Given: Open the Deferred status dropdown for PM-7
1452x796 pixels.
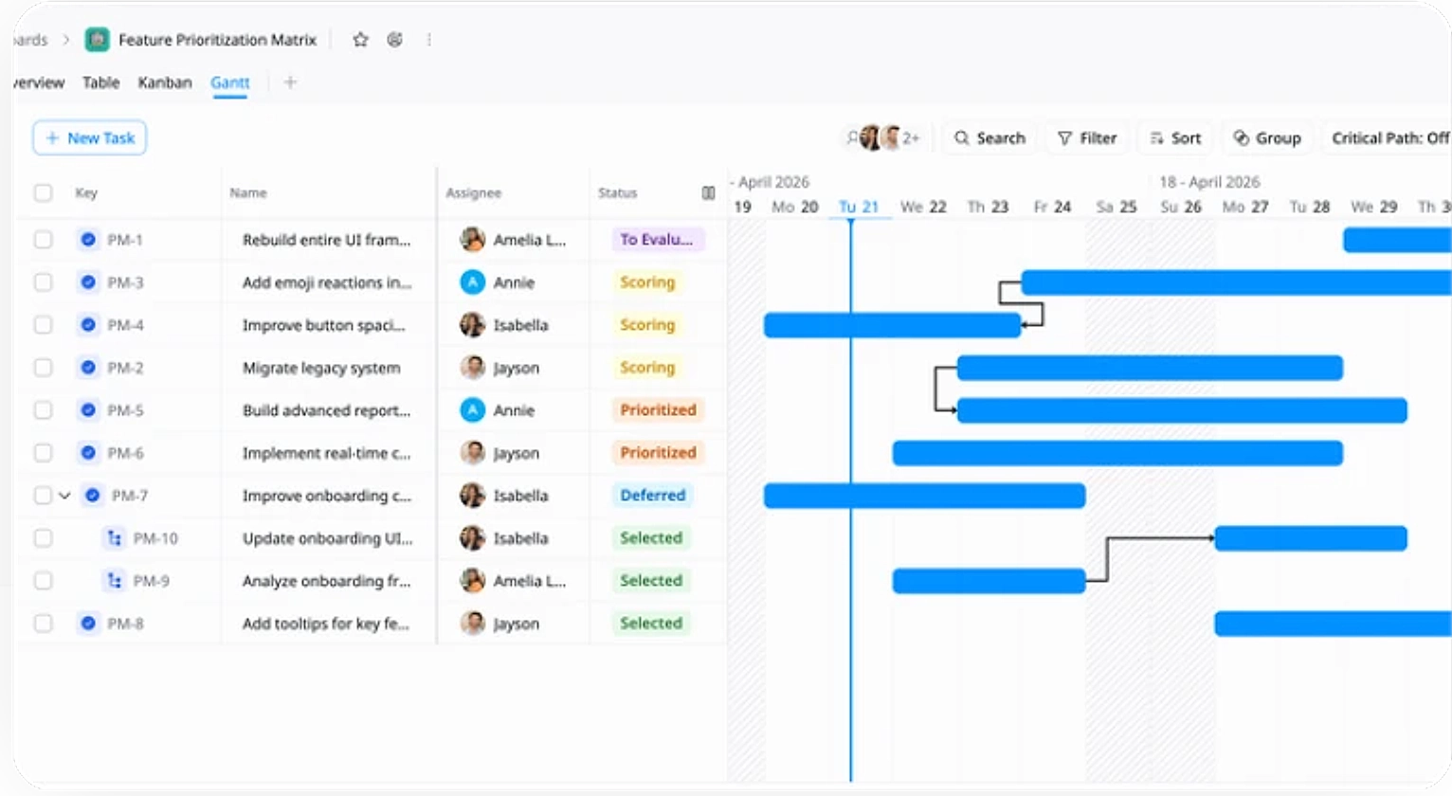Looking at the screenshot, I should pos(652,496).
